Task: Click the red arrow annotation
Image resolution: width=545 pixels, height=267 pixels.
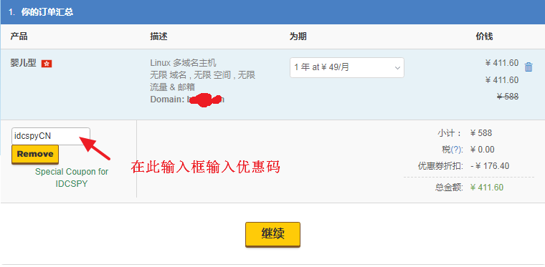Action: (95, 148)
